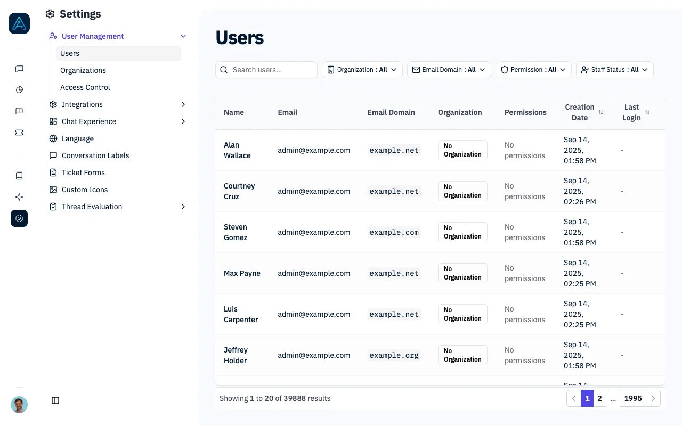Viewport: 682px width, 426px height.
Task: Open Permission filter dropdown
Action: click(x=533, y=70)
